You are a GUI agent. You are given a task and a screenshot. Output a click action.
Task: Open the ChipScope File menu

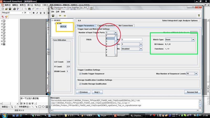(x=53, y=12)
